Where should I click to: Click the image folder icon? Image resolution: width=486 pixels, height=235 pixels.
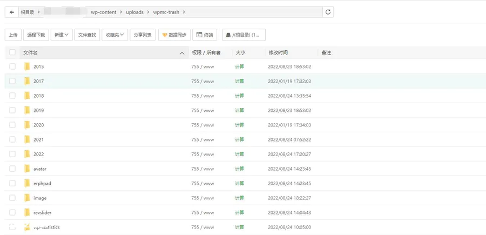tap(27, 198)
